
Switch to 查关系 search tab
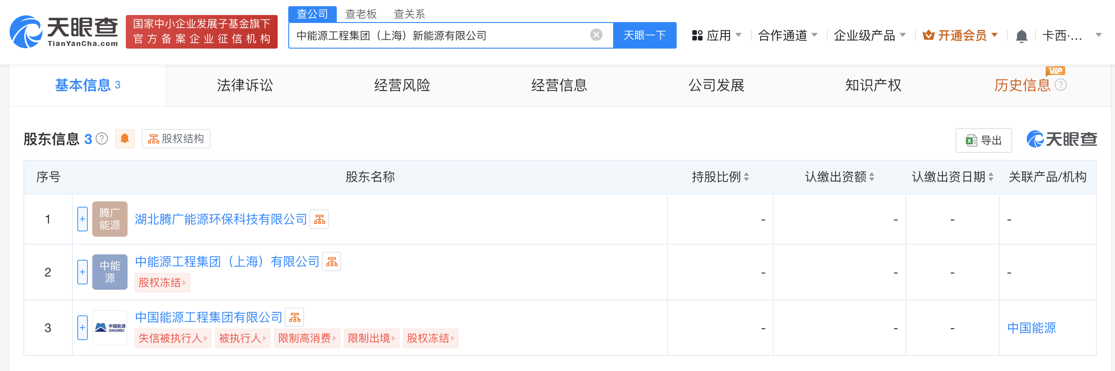point(410,14)
